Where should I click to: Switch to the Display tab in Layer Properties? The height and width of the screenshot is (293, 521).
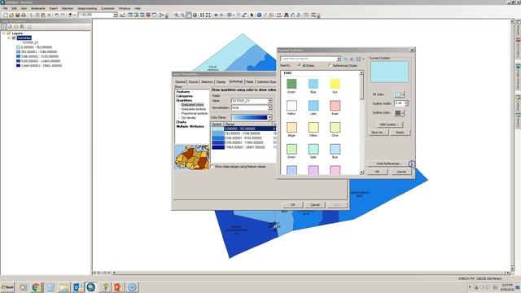tap(221, 81)
